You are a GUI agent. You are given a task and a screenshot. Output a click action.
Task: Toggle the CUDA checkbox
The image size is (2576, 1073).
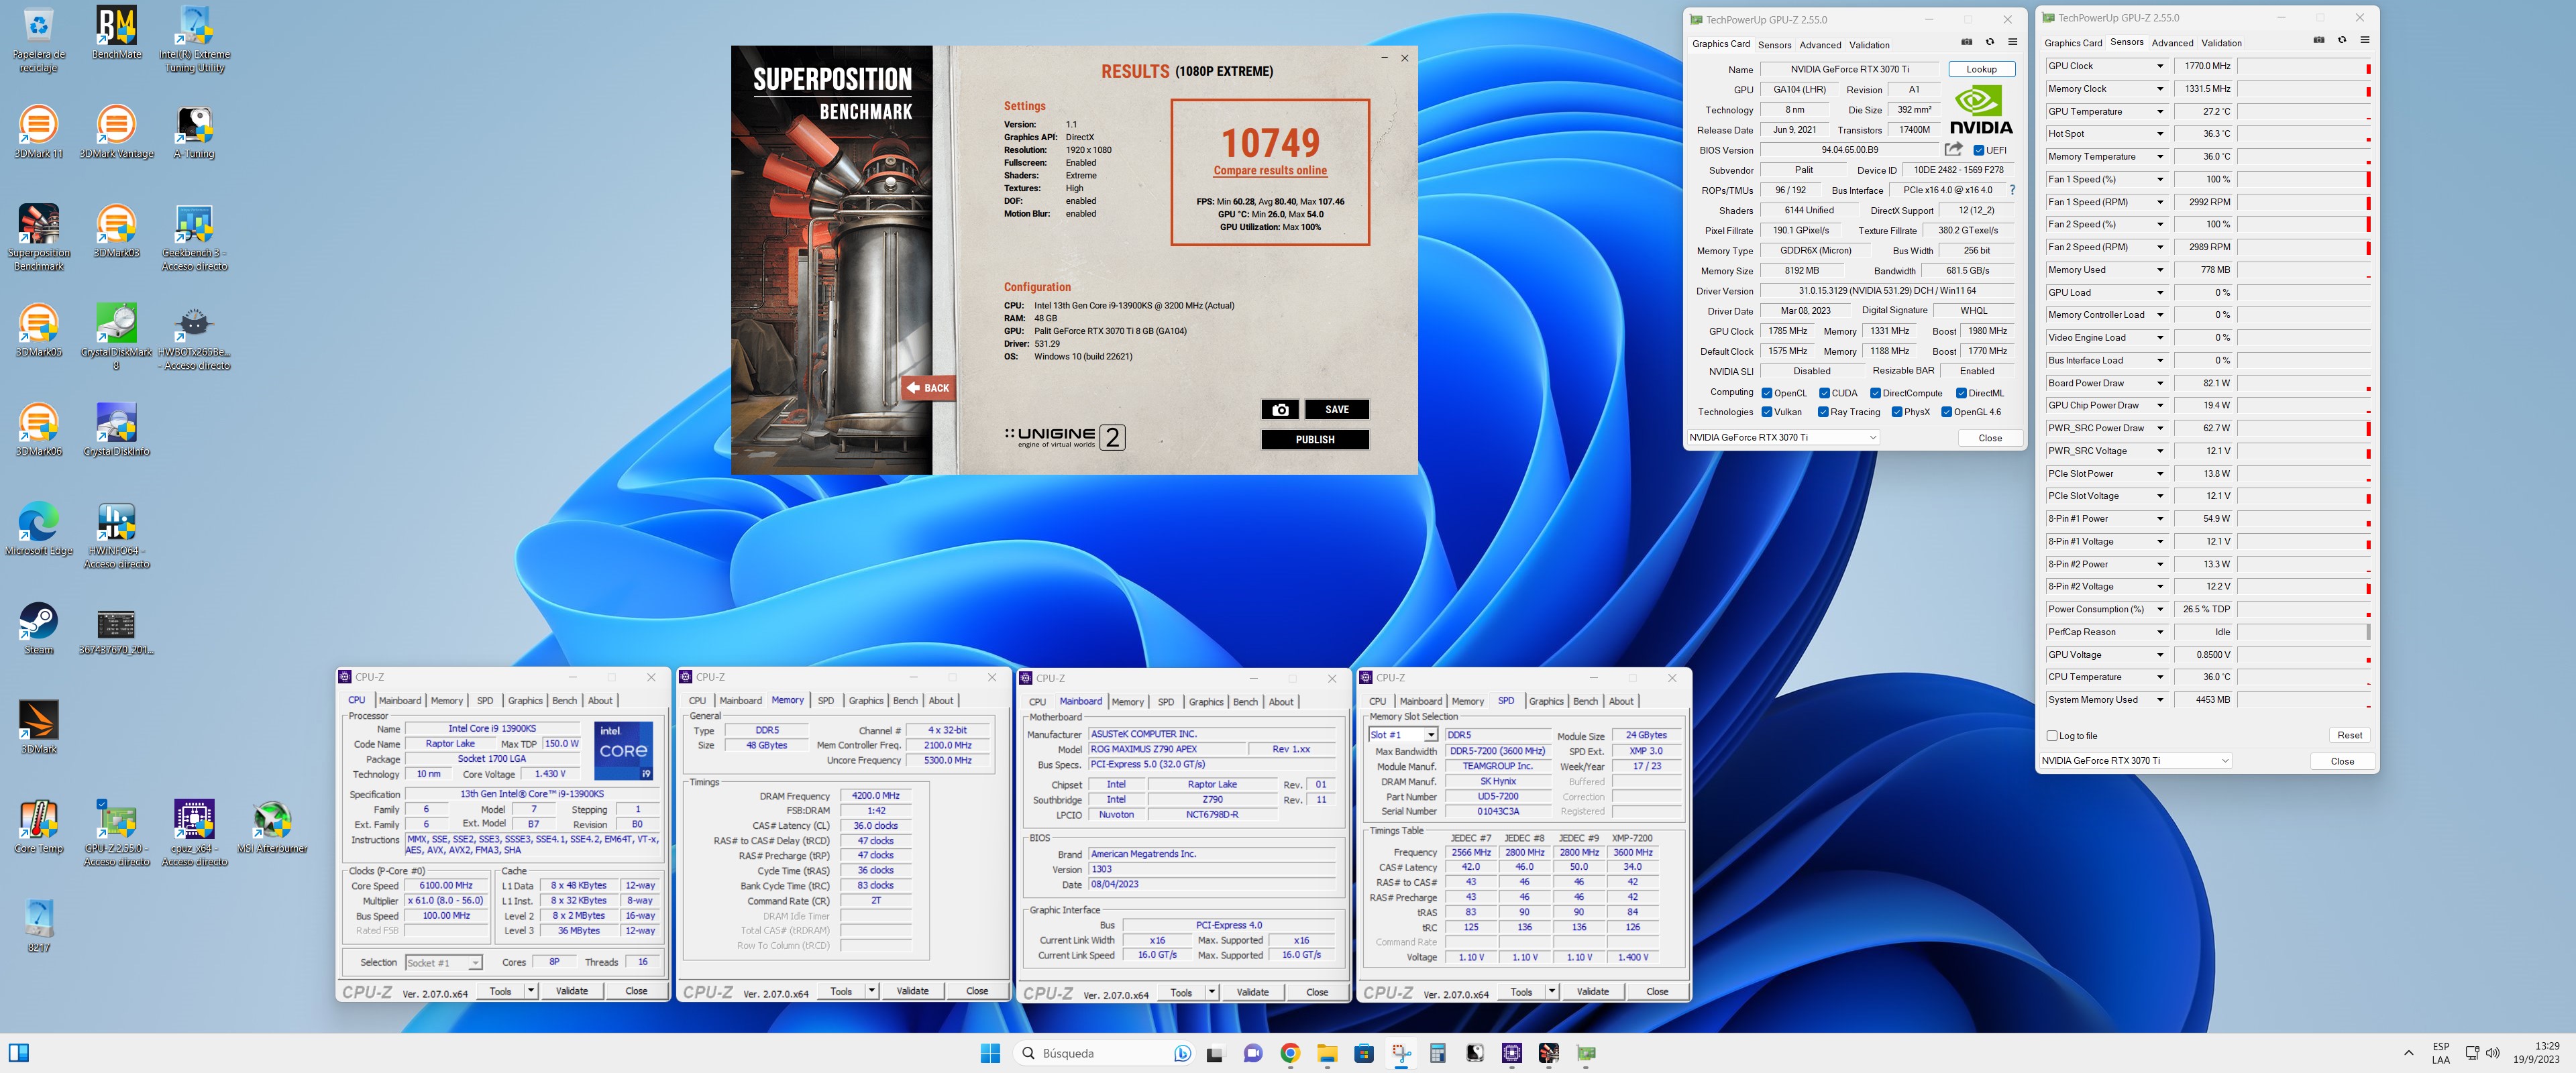pos(1824,393)
